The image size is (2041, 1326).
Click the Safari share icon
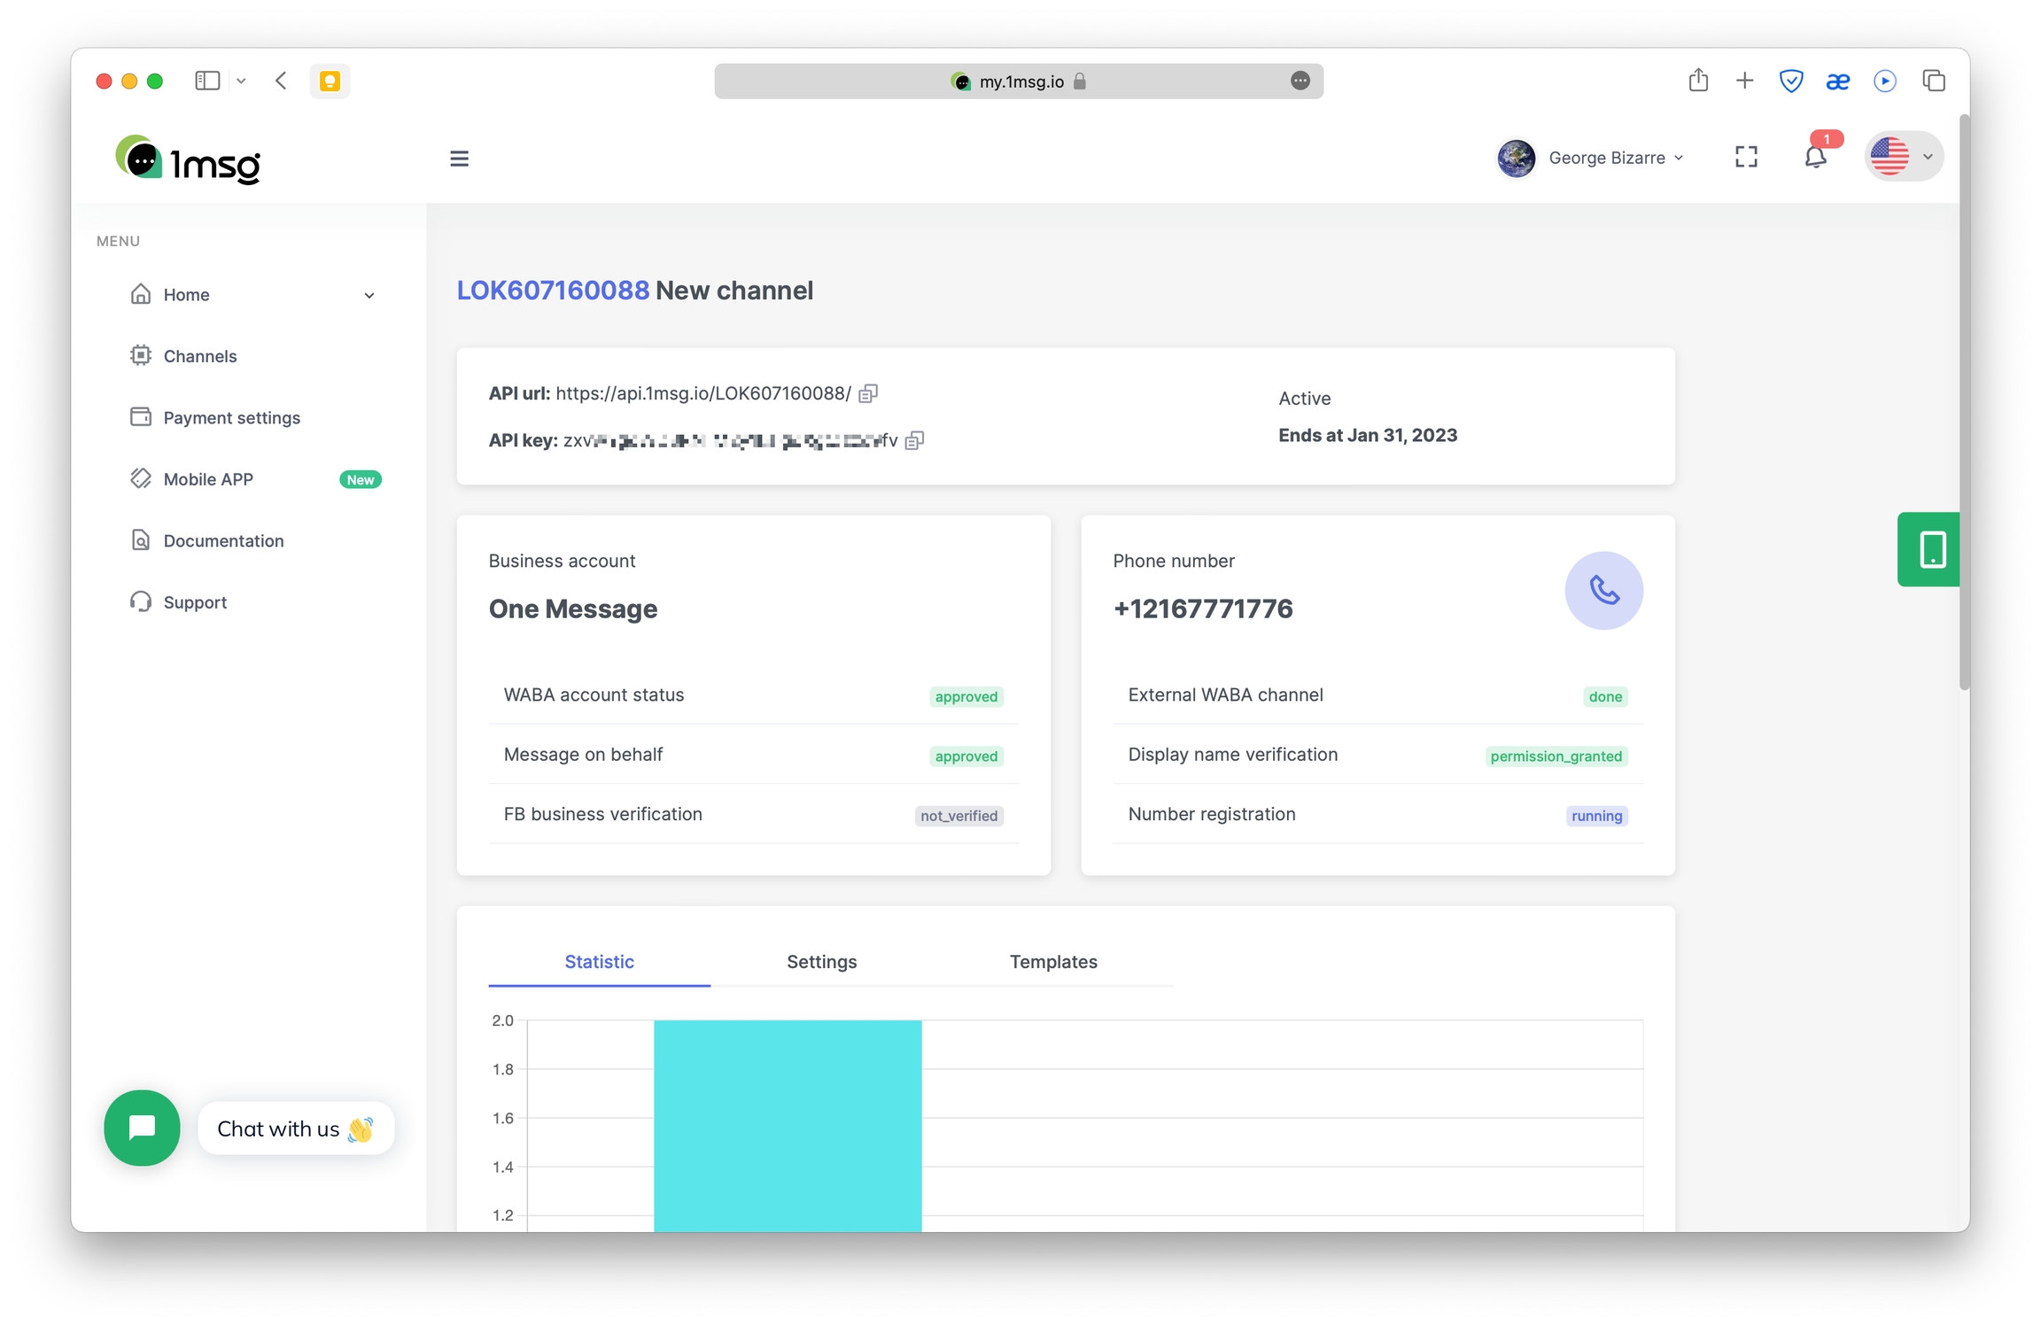1697,81
